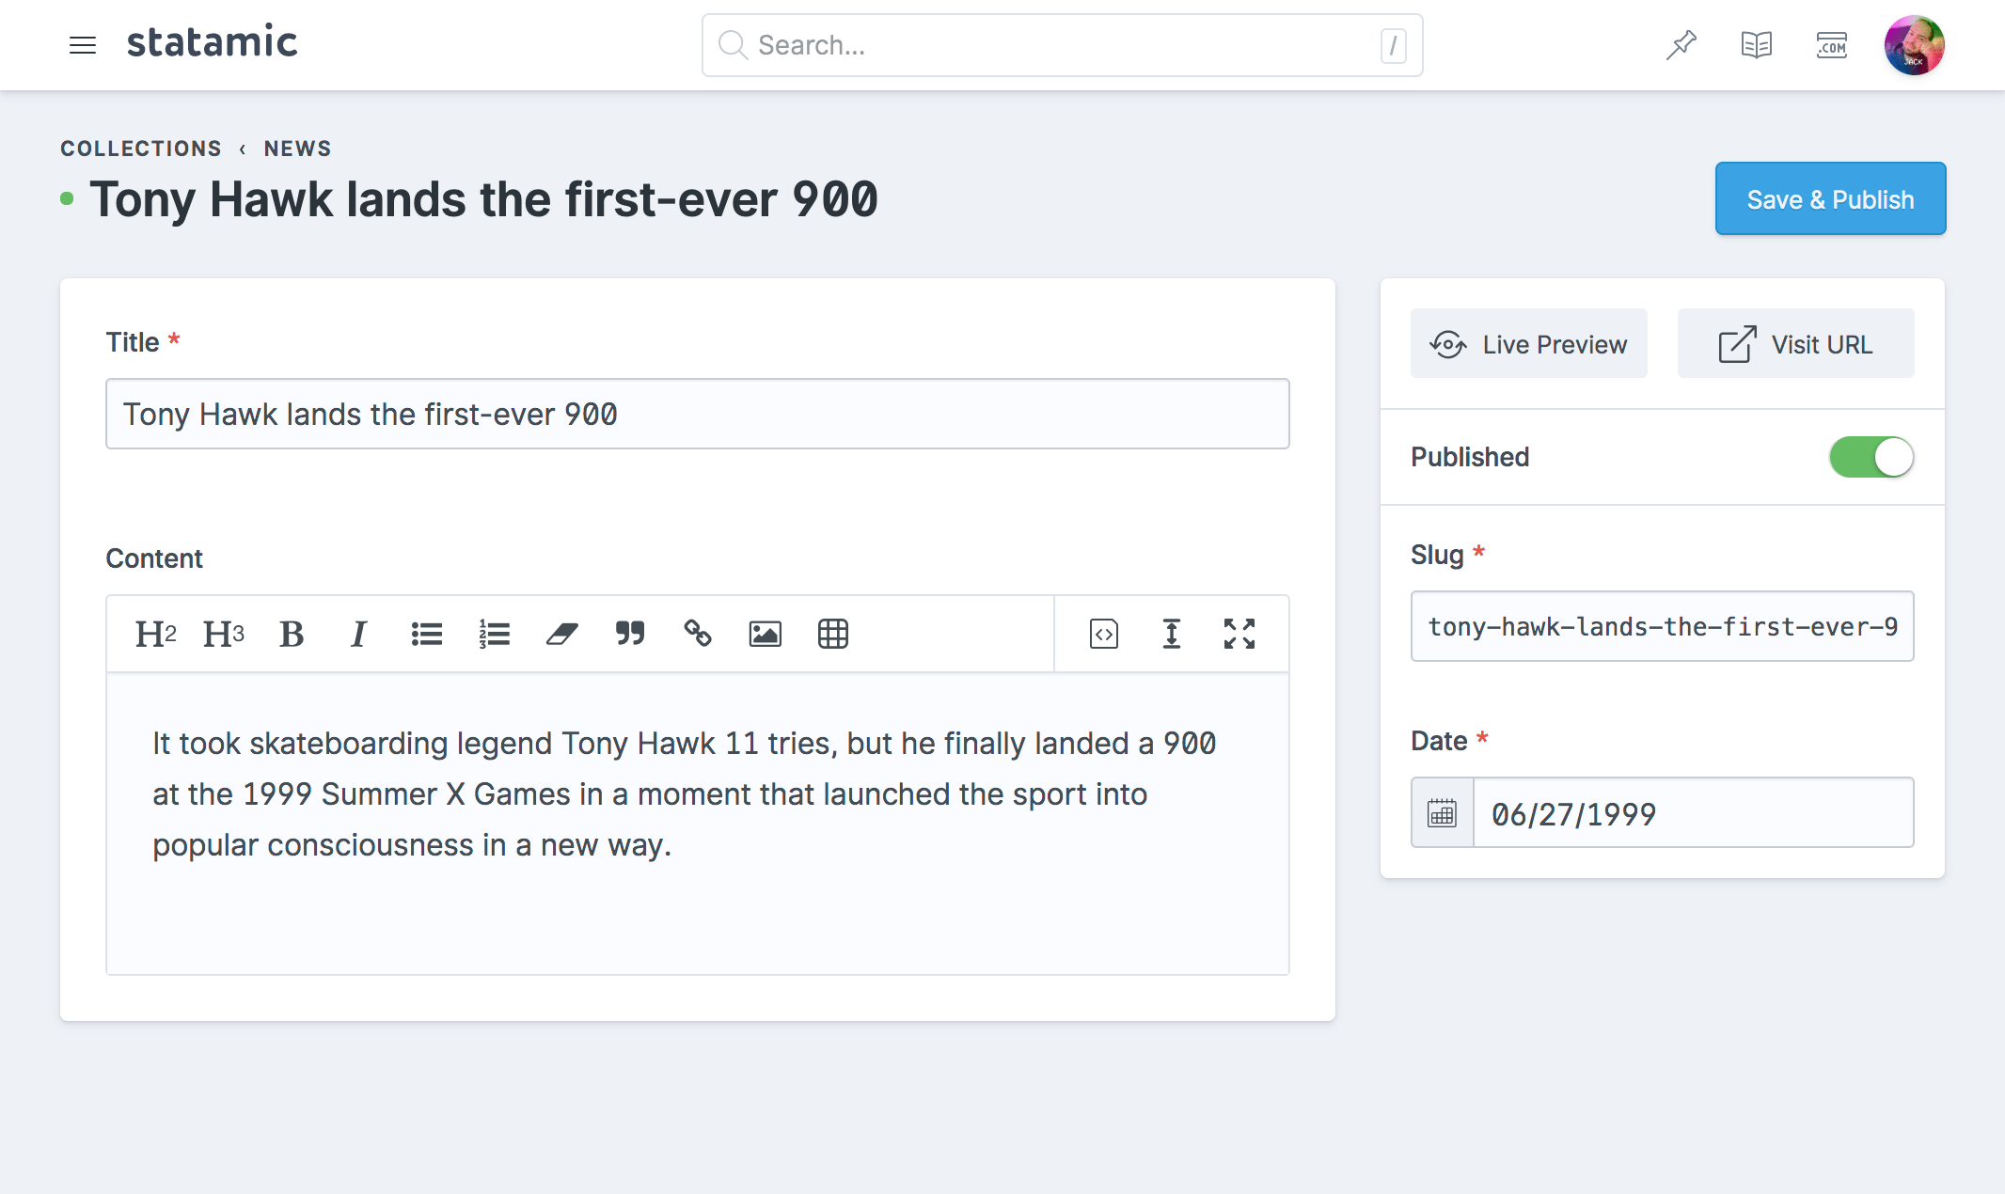Apply Heading 3 formatting in content editor
This screenshot has width=2005, height=1194.
[x=222, y=634]
